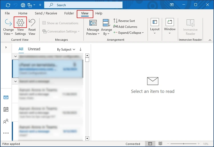Image resolution: width=214 pixels, height=147 pixels.
Task: Click Add Columns in the ribbon
Action: click(x=125, y=27)
